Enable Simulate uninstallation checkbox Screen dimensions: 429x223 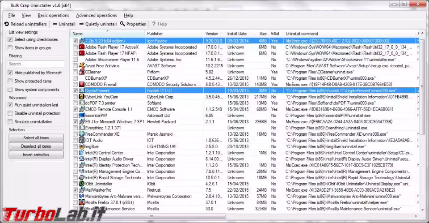(x=10, y=121)
